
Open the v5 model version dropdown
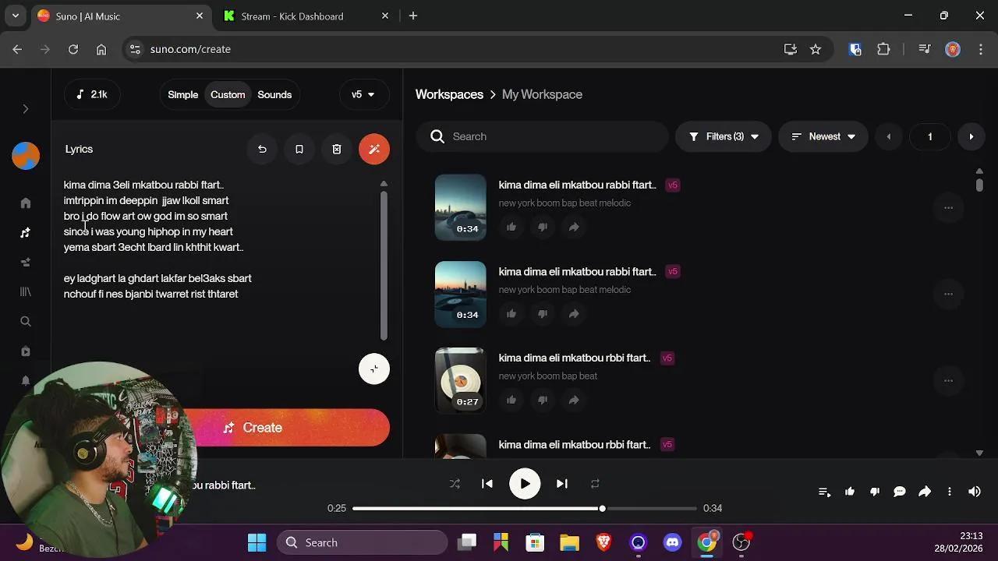pos(363,94)
